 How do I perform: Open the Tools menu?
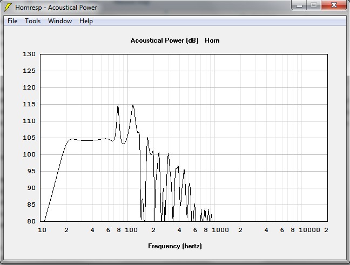[x=33, y=21]
